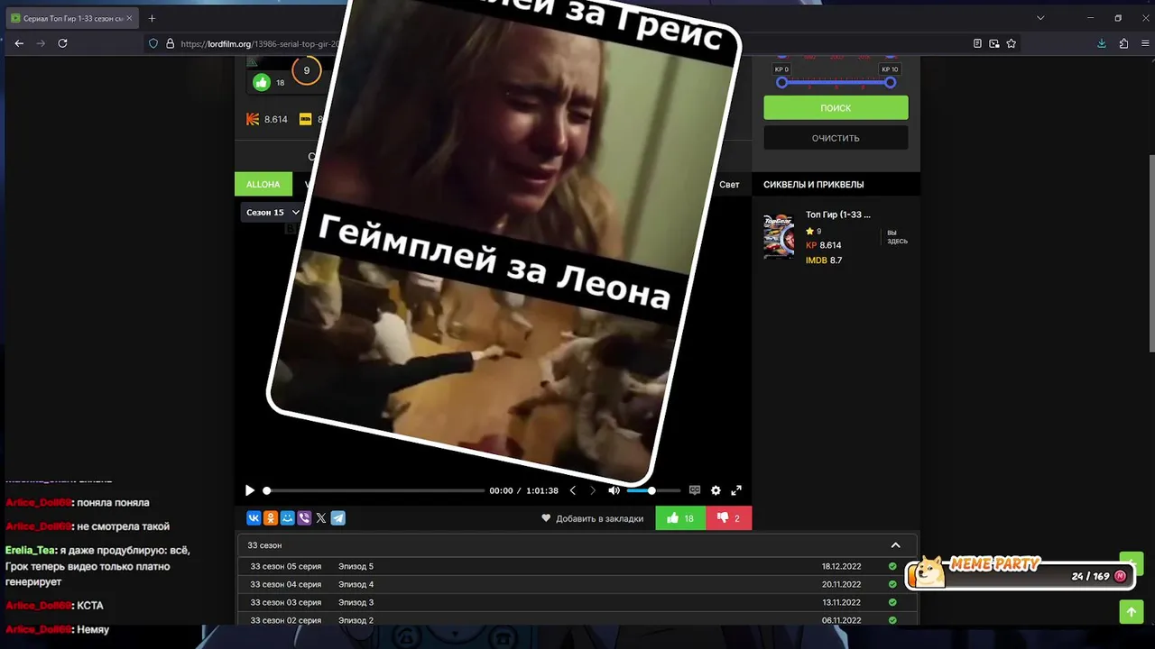Open picture-in-picture icon in address bar
This screenshot has height=649, width=1155.
click(x=994, y=43)
